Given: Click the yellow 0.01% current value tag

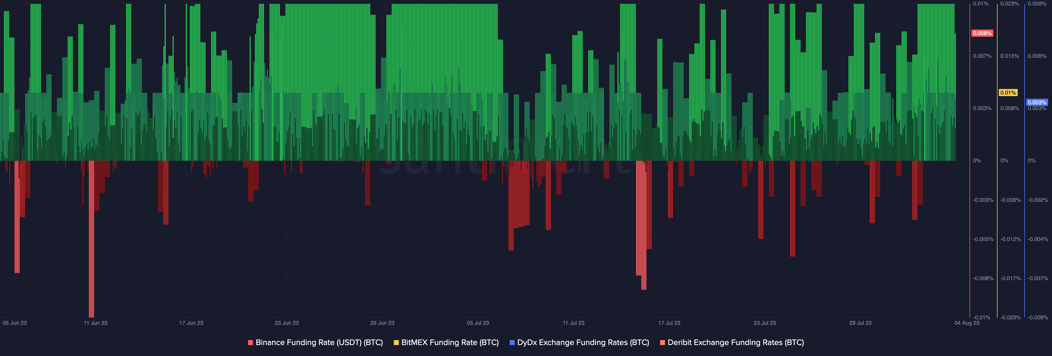Looking at the screenshot, I should [1008, 93].
